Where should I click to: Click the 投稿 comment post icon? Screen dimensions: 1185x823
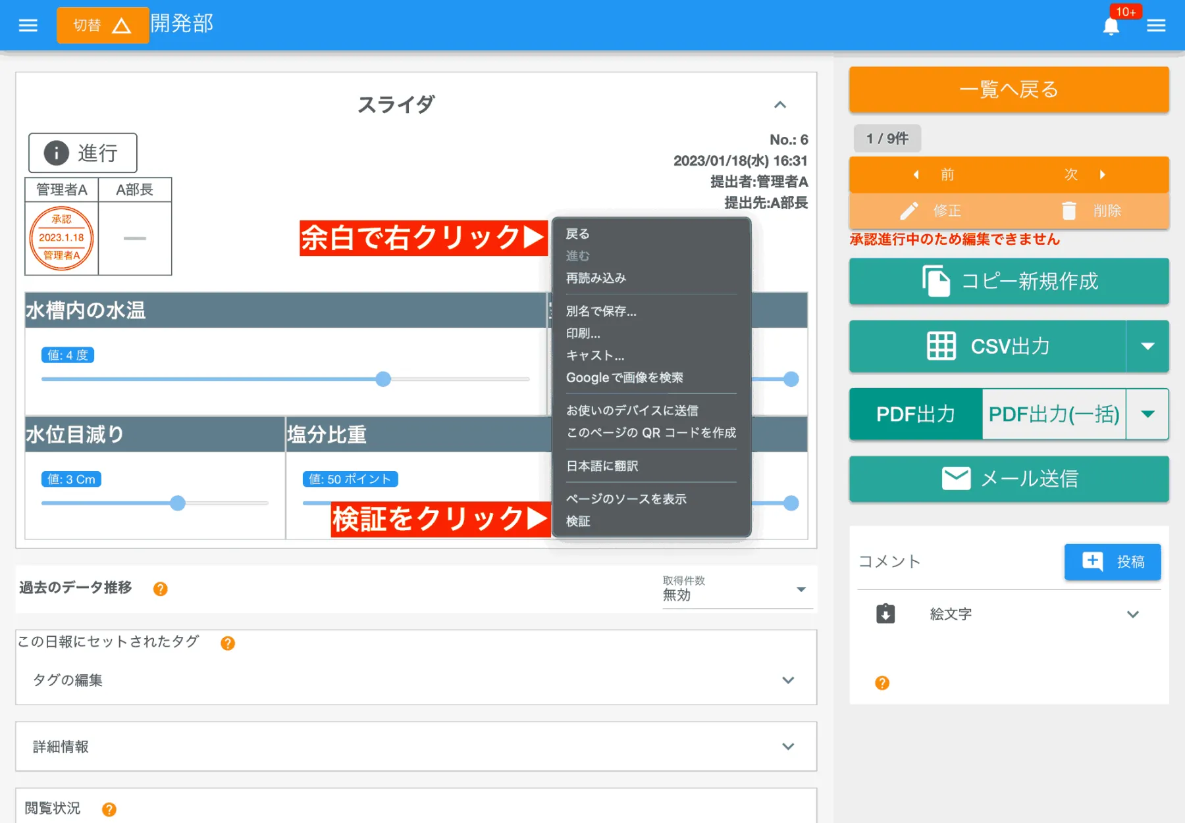coord(1093,562)
